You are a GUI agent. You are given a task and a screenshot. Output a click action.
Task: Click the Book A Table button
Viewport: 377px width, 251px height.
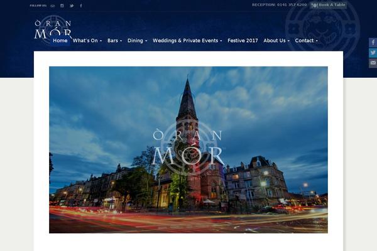(329, 5)
